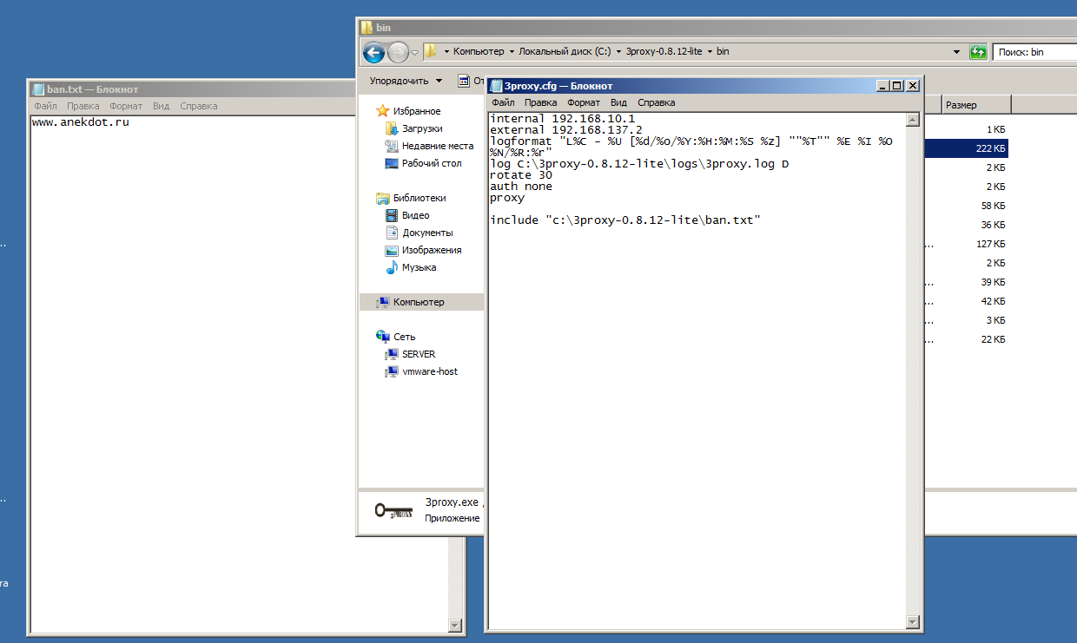1077x643 pixels.
Task: Open 'Формат' menu in 3proxy.cfg Notepad
Action: (584, 102)
